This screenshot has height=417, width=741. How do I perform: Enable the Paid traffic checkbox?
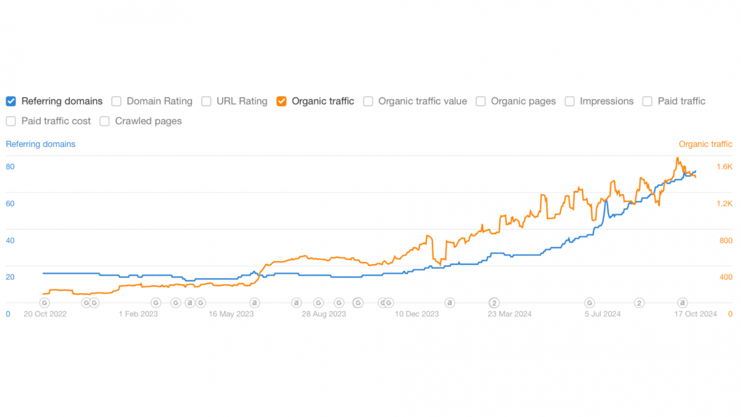tap(647, 101)
